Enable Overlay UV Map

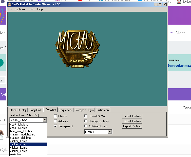click(x=86, y=121)
